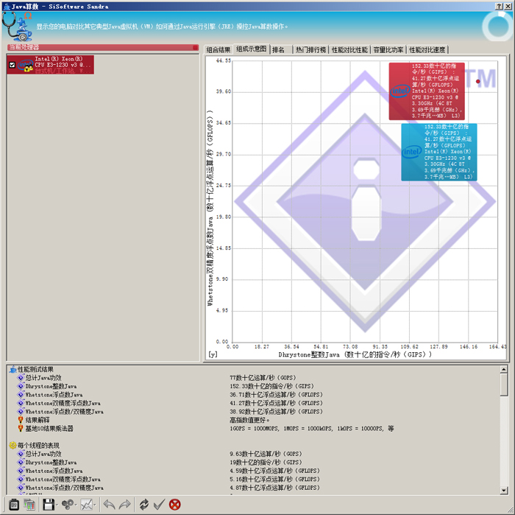Click the checkmark OK icon

(x=160, y=504)
